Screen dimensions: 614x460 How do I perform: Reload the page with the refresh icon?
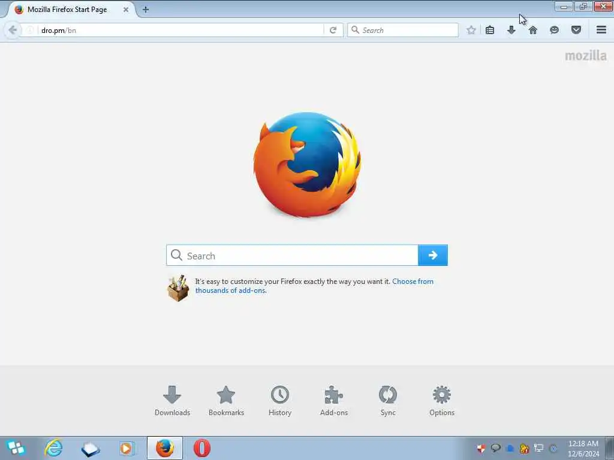[x=333, y=30]
